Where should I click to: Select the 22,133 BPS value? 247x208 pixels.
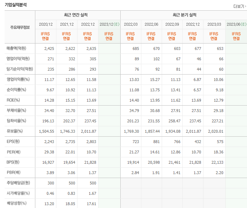coord(217,162)
